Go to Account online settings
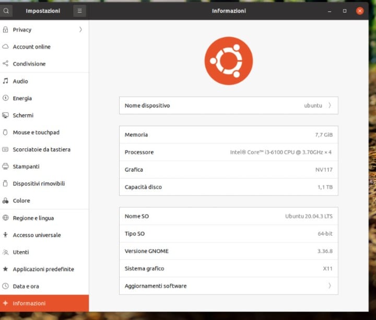 click(44, 46)
